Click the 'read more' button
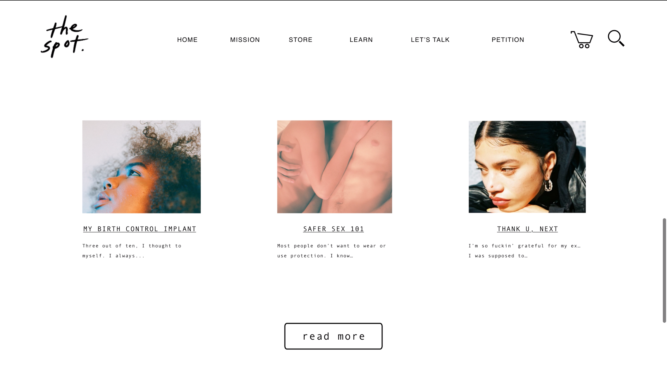The image size is (667, 375). (x=333, y=336)
